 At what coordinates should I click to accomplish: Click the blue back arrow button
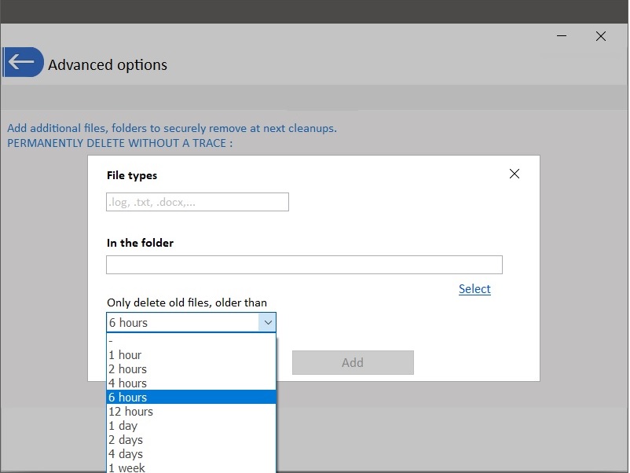tap(22, 62)
